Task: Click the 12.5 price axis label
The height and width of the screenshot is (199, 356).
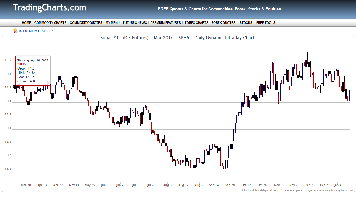Action: coord(8,142)
